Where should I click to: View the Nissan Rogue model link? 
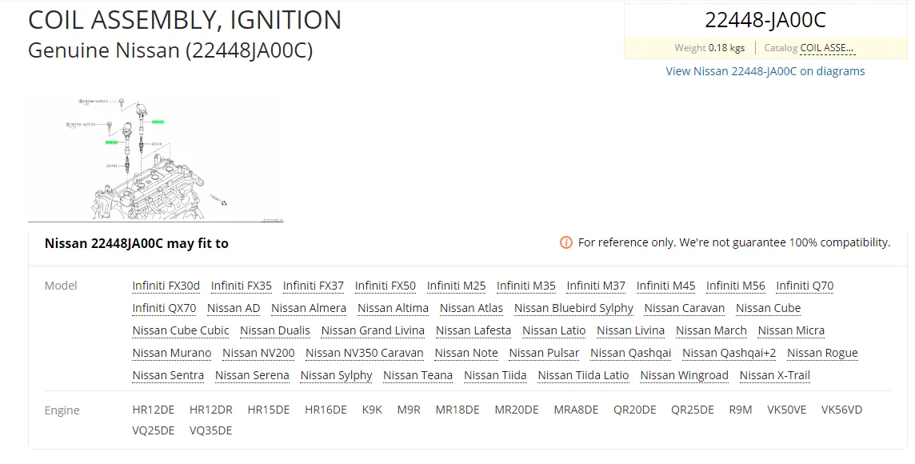(x=822, y=353)
